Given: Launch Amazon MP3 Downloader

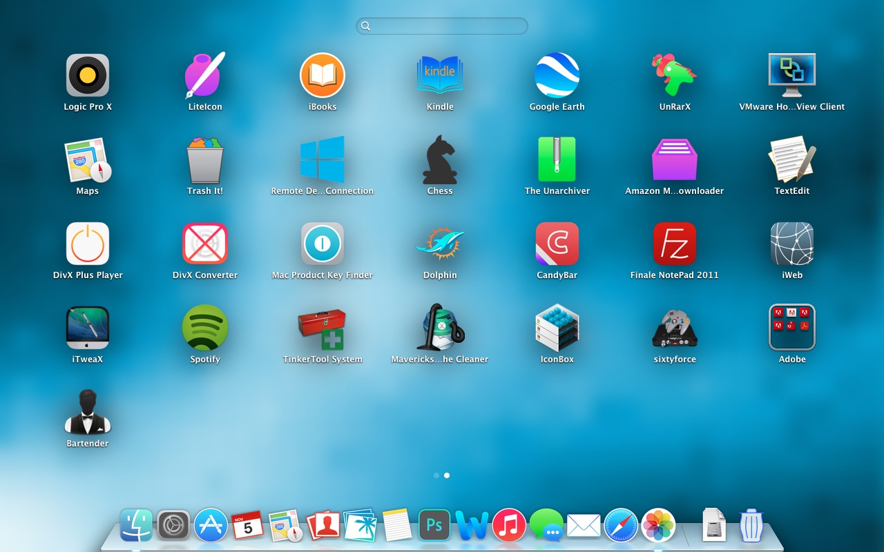Looking at the screenshot, I should coord(675,159).
